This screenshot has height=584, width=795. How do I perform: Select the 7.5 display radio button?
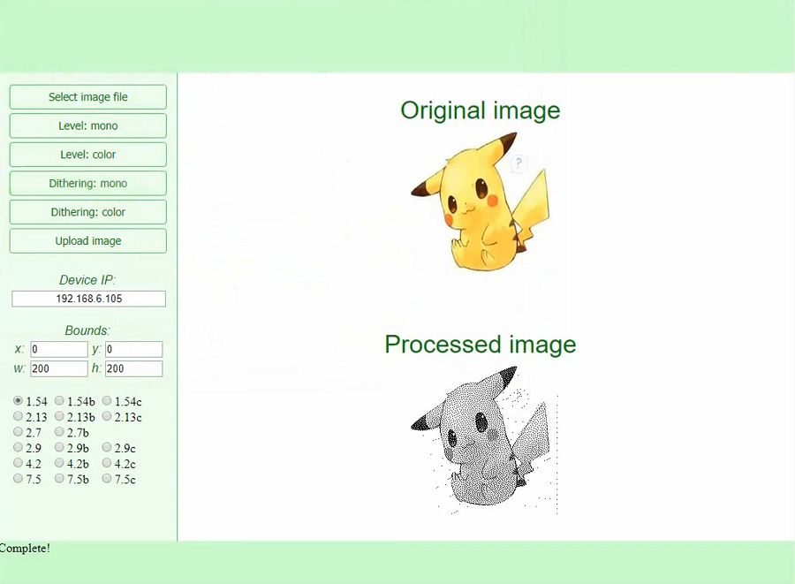(19, 478)
